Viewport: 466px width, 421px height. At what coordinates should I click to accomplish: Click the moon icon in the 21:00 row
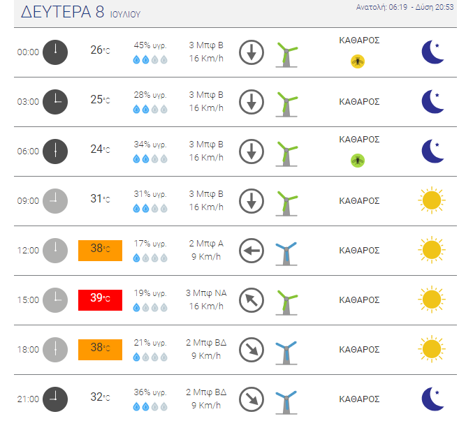pyautogui.click(x=432, y=399)
